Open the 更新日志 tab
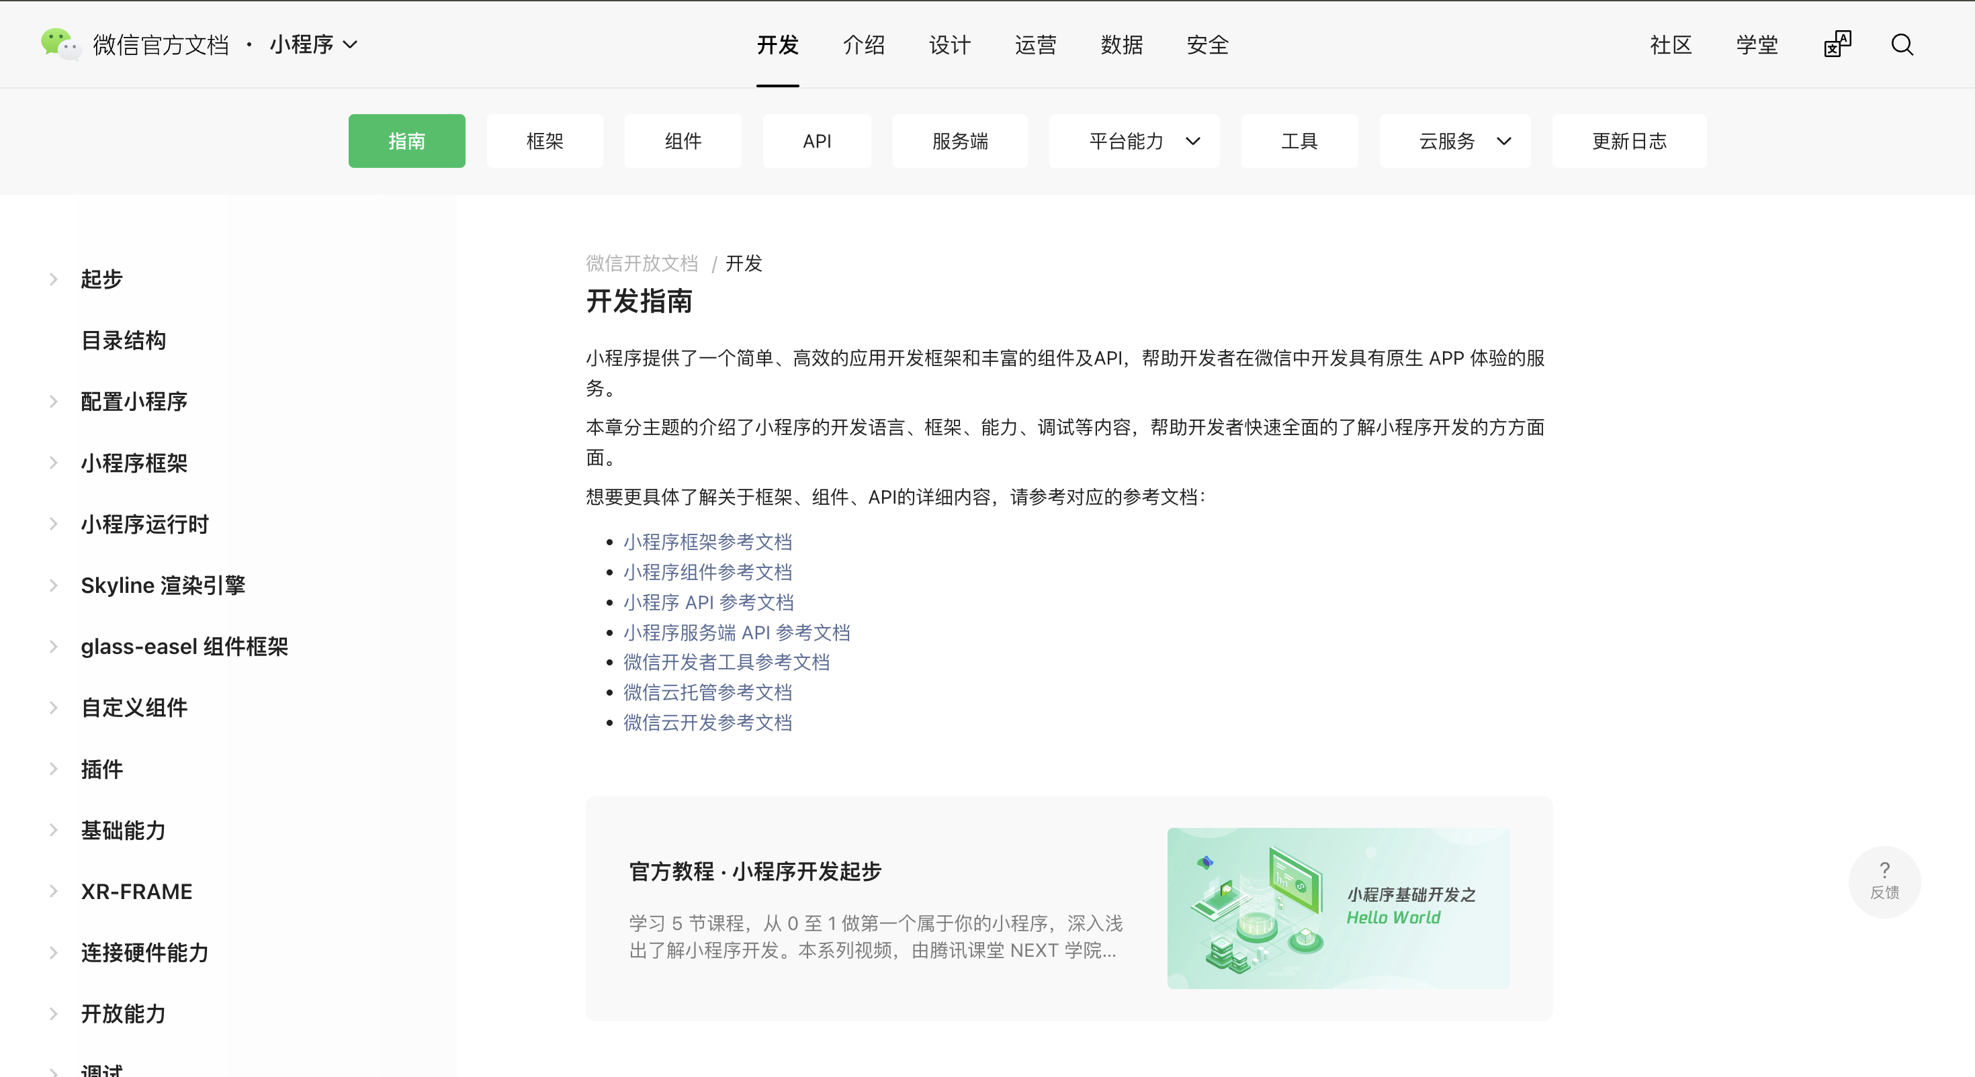Viewport: 1975px width, 1077px height. point(1628,141)
